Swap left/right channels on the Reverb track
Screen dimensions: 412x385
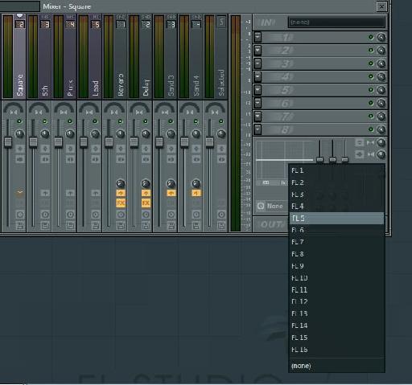(121, 159)
